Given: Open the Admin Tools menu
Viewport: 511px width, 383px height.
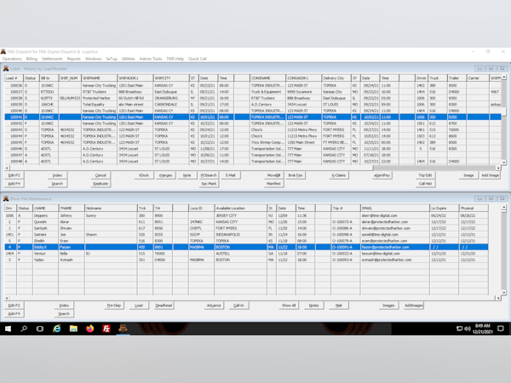Looking at the screenshot, I should pos(151,59).
